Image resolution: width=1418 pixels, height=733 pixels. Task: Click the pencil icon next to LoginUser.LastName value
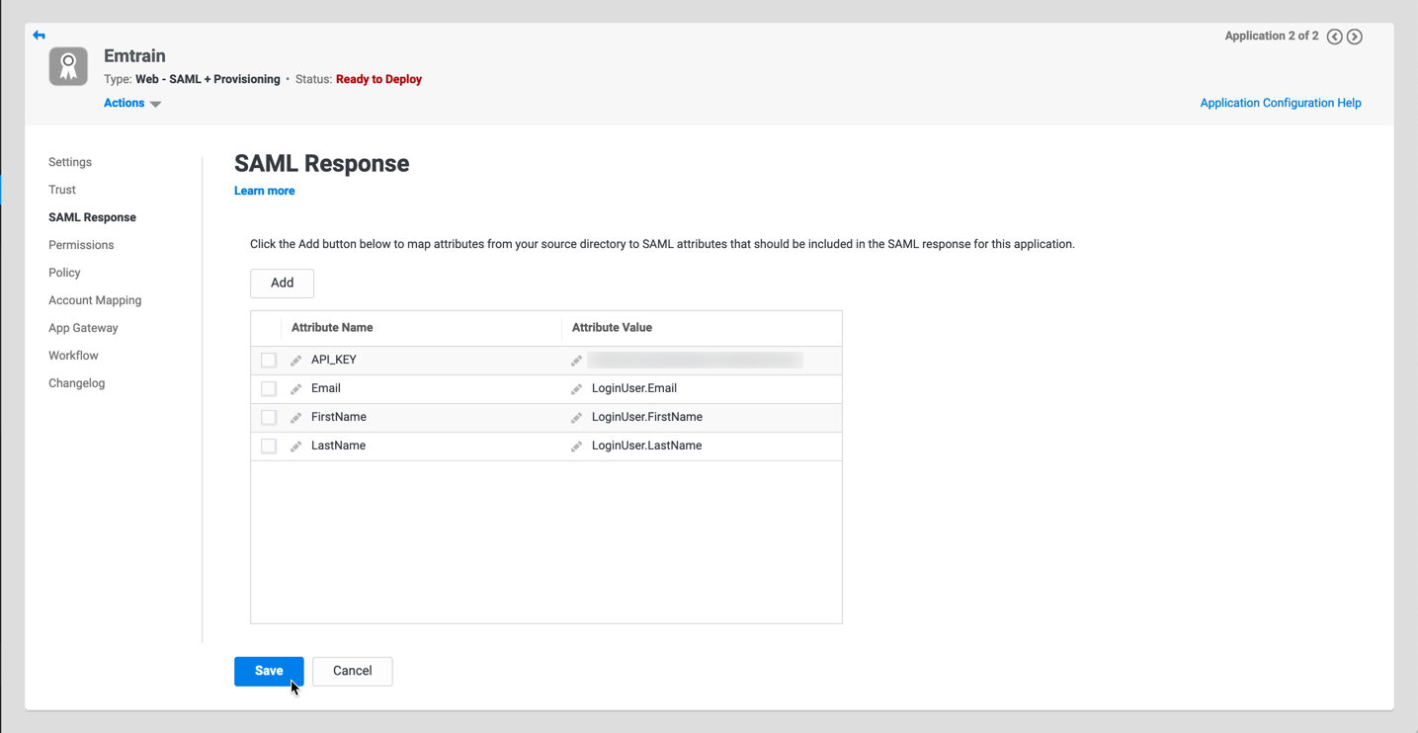click(x=577, y=446)
